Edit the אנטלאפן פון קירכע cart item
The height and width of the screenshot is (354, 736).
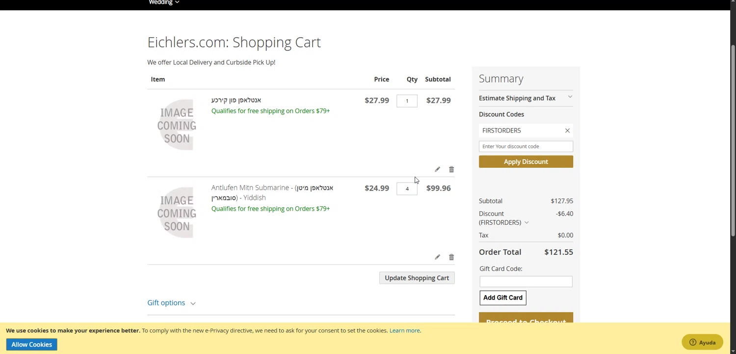(437, 169)
